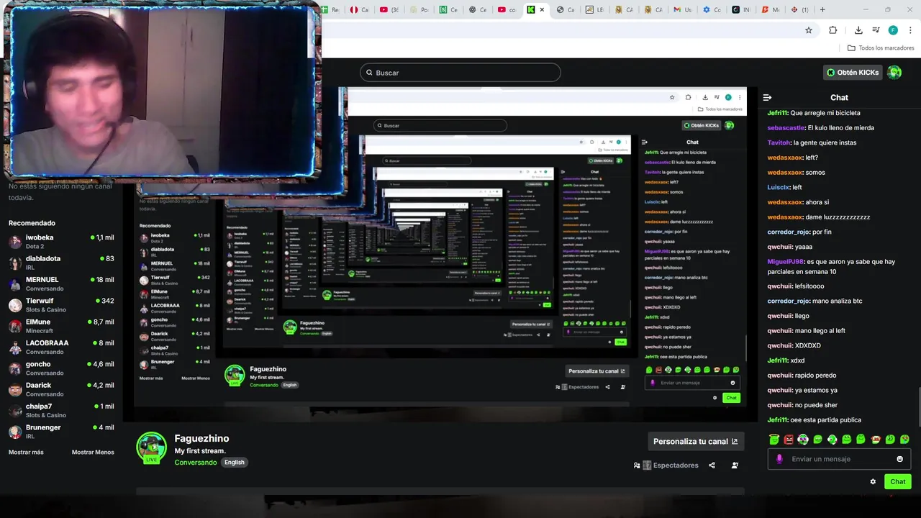Open Chrome downloads icon
This screenshot has height=518, width=921.
[x=858, y=30]
